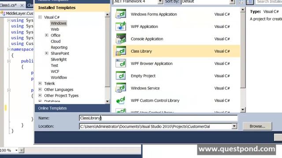
Task: Select the Windows template category
Action: [59, 23]
